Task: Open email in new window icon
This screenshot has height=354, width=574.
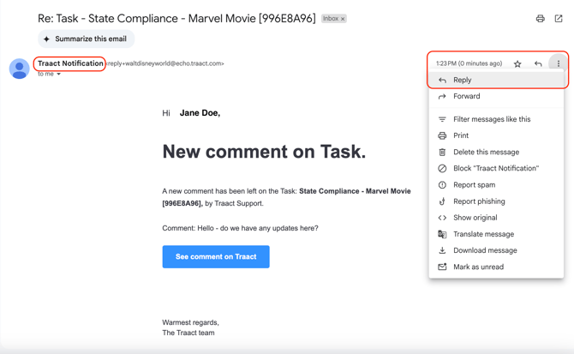Action: point(559,19)
